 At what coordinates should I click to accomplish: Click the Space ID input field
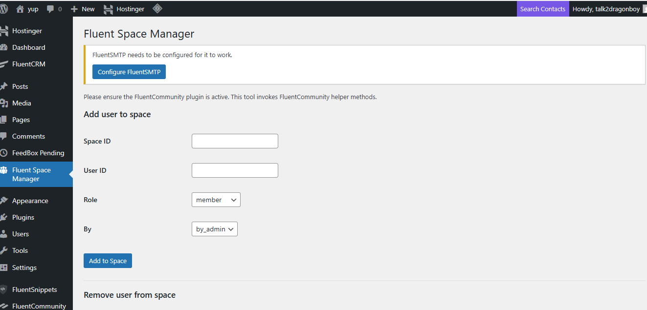235,141
